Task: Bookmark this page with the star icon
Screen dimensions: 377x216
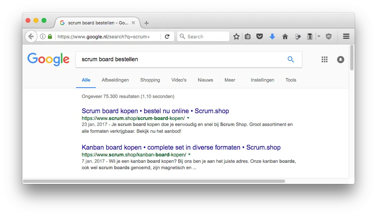Action: pyautogui.click(x=236, y=36)
